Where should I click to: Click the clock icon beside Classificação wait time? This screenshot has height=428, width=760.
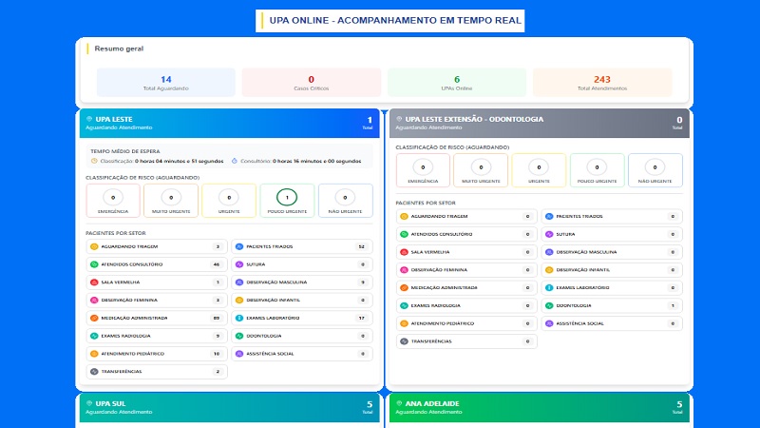click(94, 161)
